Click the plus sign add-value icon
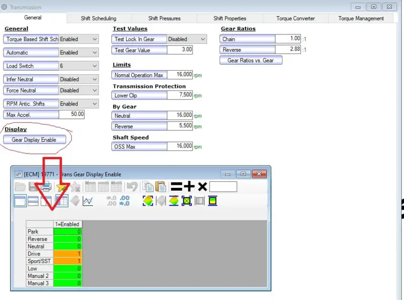The height and width of the screenshot is (300, 404). [x=189, y=186]
